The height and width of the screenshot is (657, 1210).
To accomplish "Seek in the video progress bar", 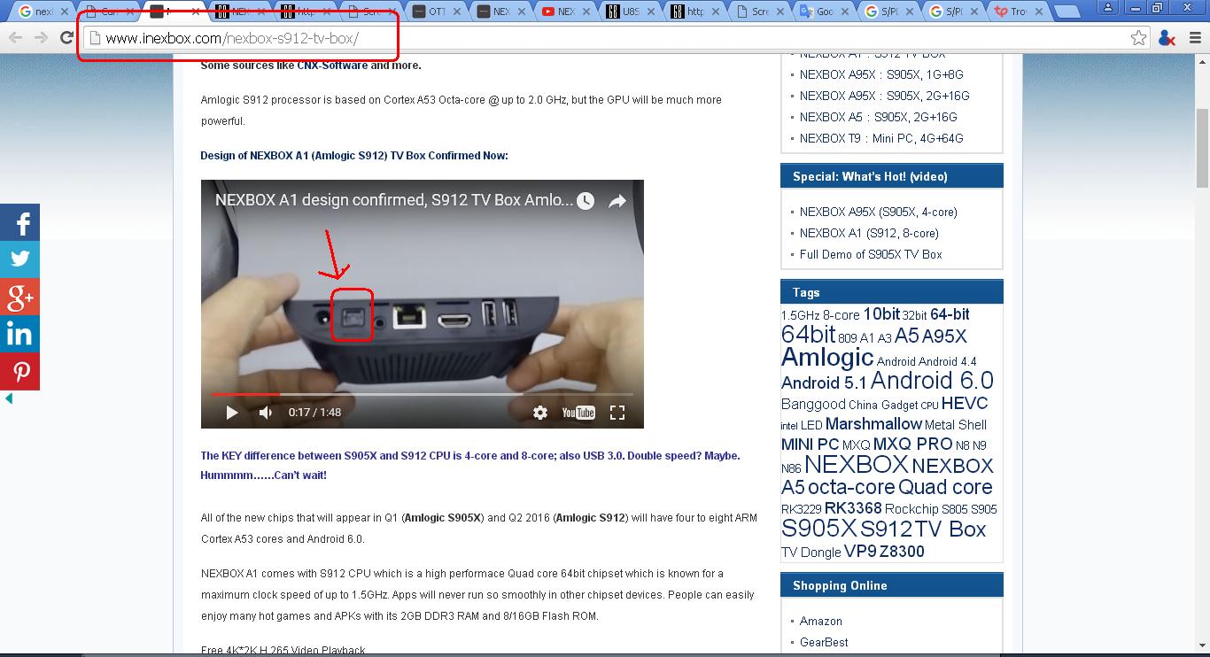I will 422,394.
